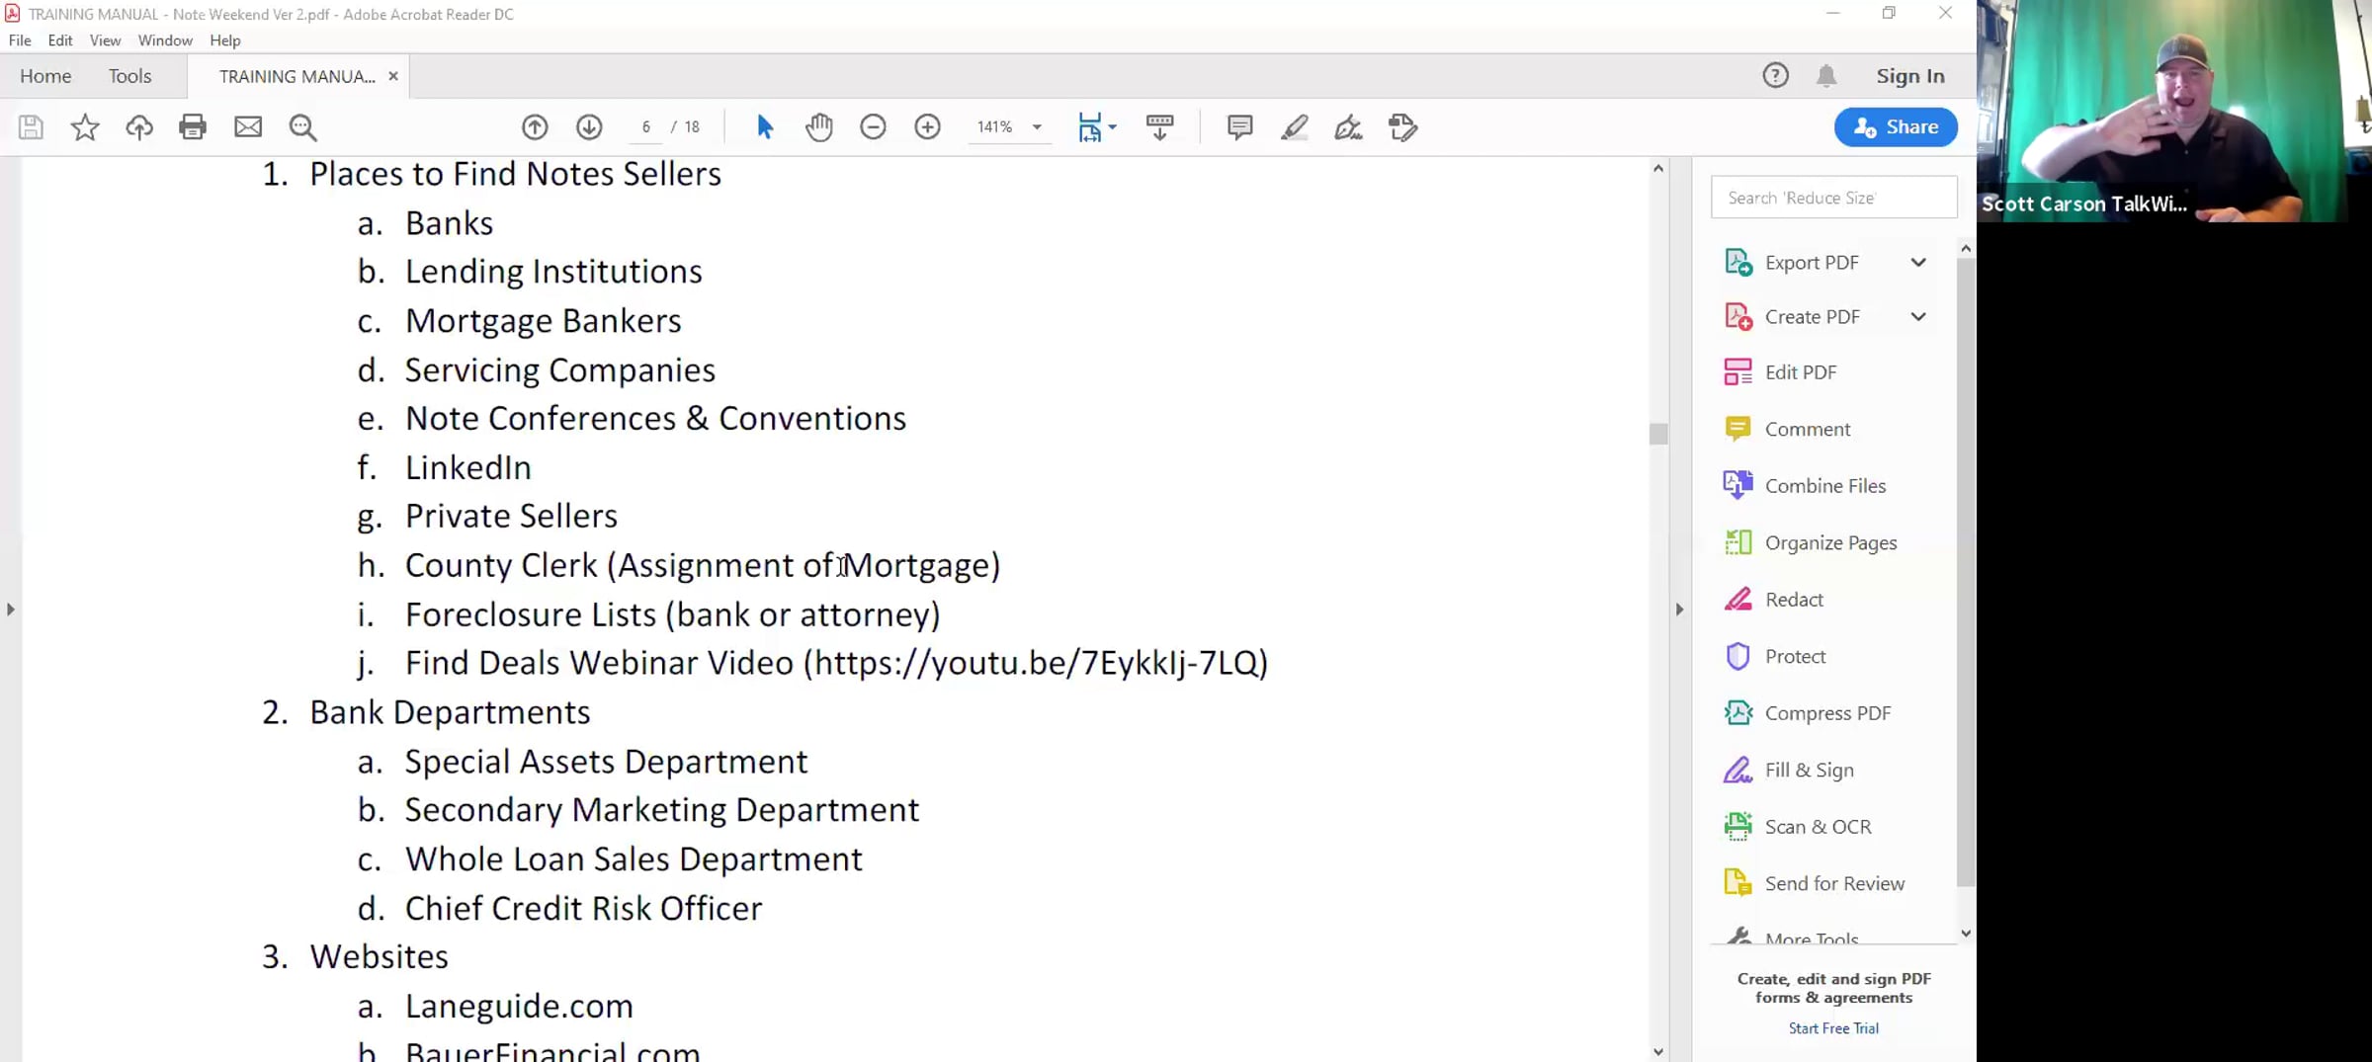2372x1062 pixels.
Task: Click the document scroll up arrow
Action: (x=1658, y=168)
